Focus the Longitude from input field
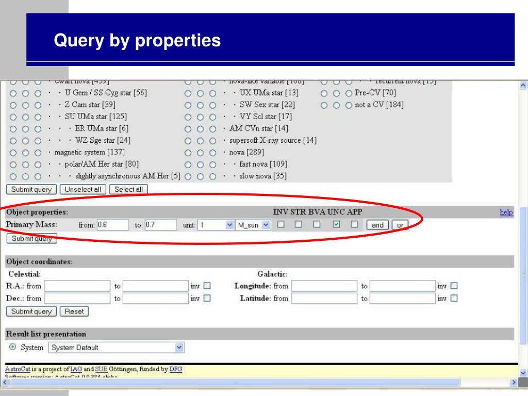Image resolution: width=528 pixels, height=396 pixels. (324, 286)
